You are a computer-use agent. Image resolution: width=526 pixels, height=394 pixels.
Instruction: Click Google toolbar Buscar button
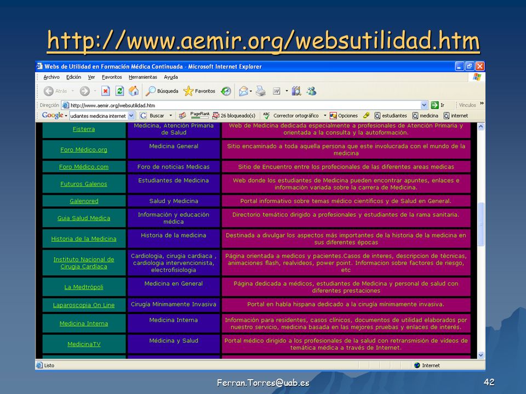pos(152,115)
